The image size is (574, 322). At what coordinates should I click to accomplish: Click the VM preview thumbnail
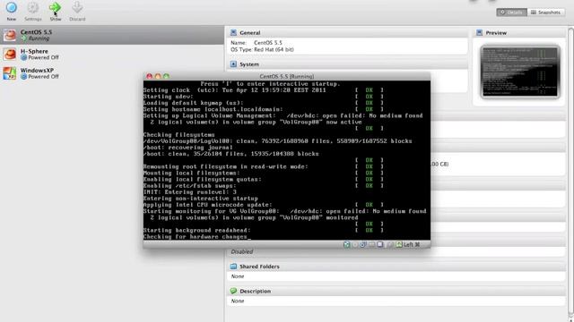tap(520, 72)
